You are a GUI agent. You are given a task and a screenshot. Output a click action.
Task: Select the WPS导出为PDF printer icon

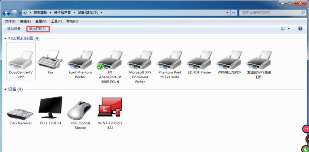229,60
